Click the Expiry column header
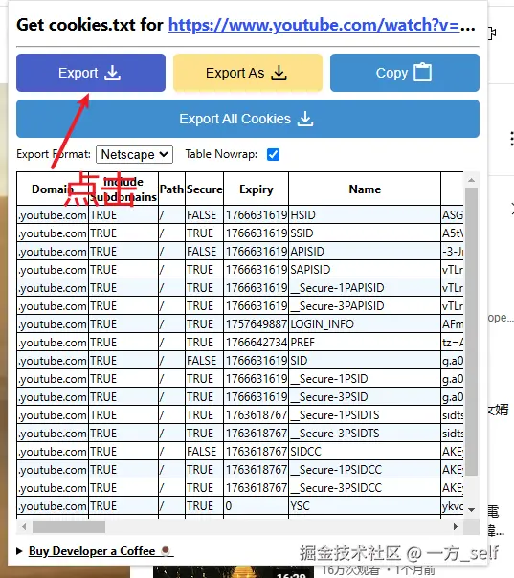Screen dimensions: 514x578 tap(256, 189)
